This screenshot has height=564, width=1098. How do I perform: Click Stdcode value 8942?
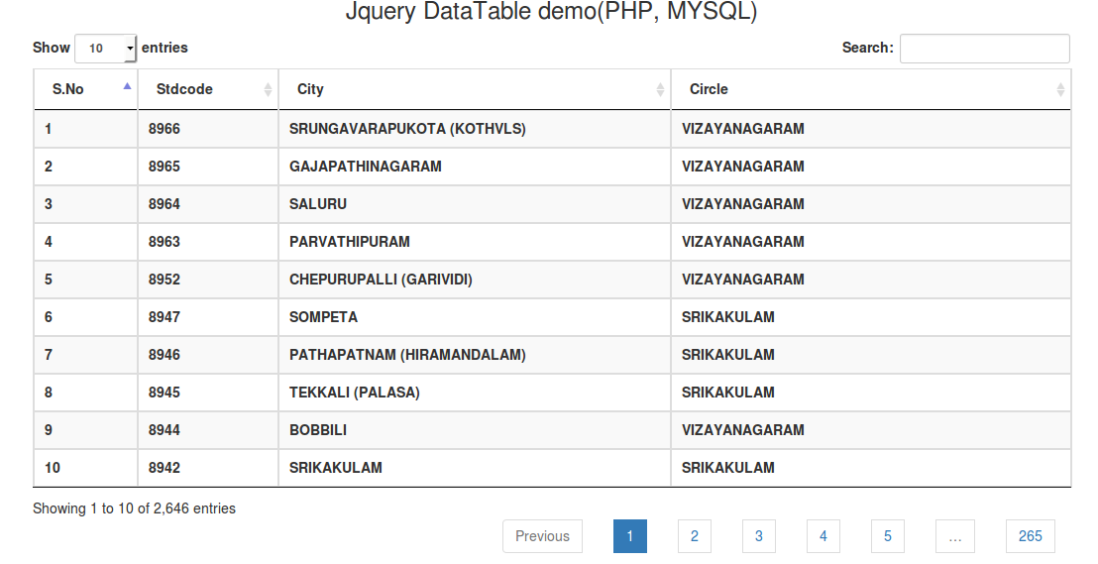(164, 468)
